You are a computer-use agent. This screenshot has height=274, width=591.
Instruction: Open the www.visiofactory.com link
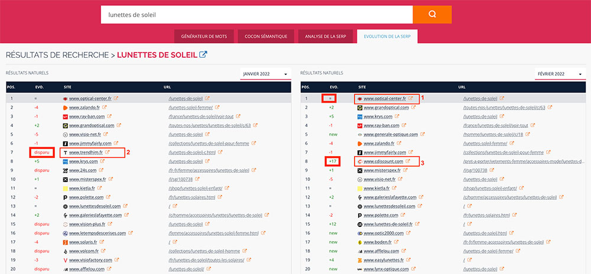click(x=90, y=260)
